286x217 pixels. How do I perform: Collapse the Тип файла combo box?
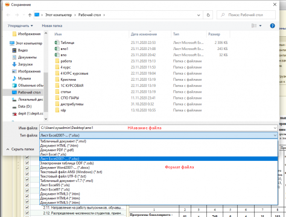(275, 136)
